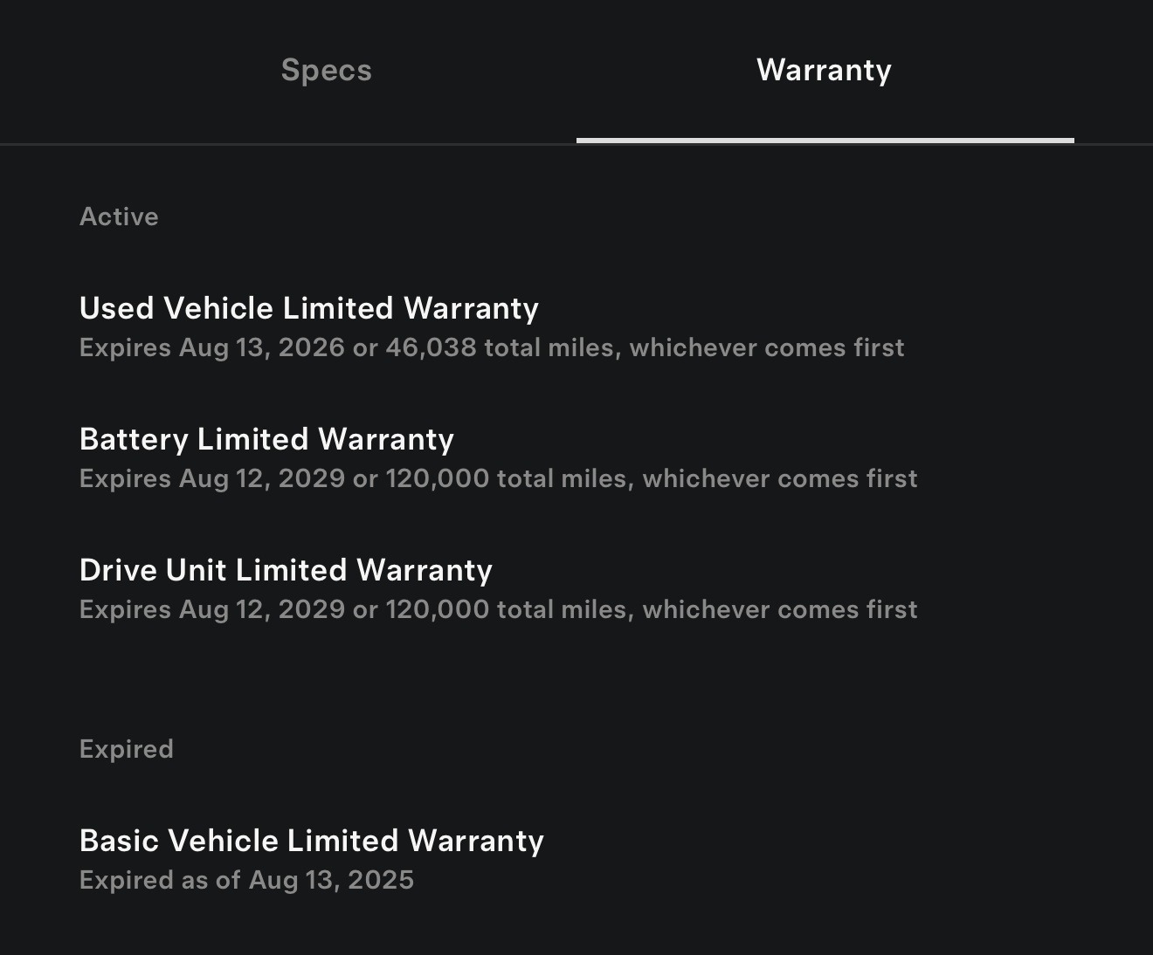The height and width of the screenshot is (955, 1153).
Task: Select the Warranty tab
Action: pos(824,70)
